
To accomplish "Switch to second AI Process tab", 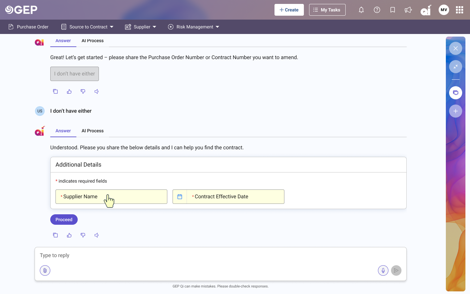I will [x=93, y=131].
